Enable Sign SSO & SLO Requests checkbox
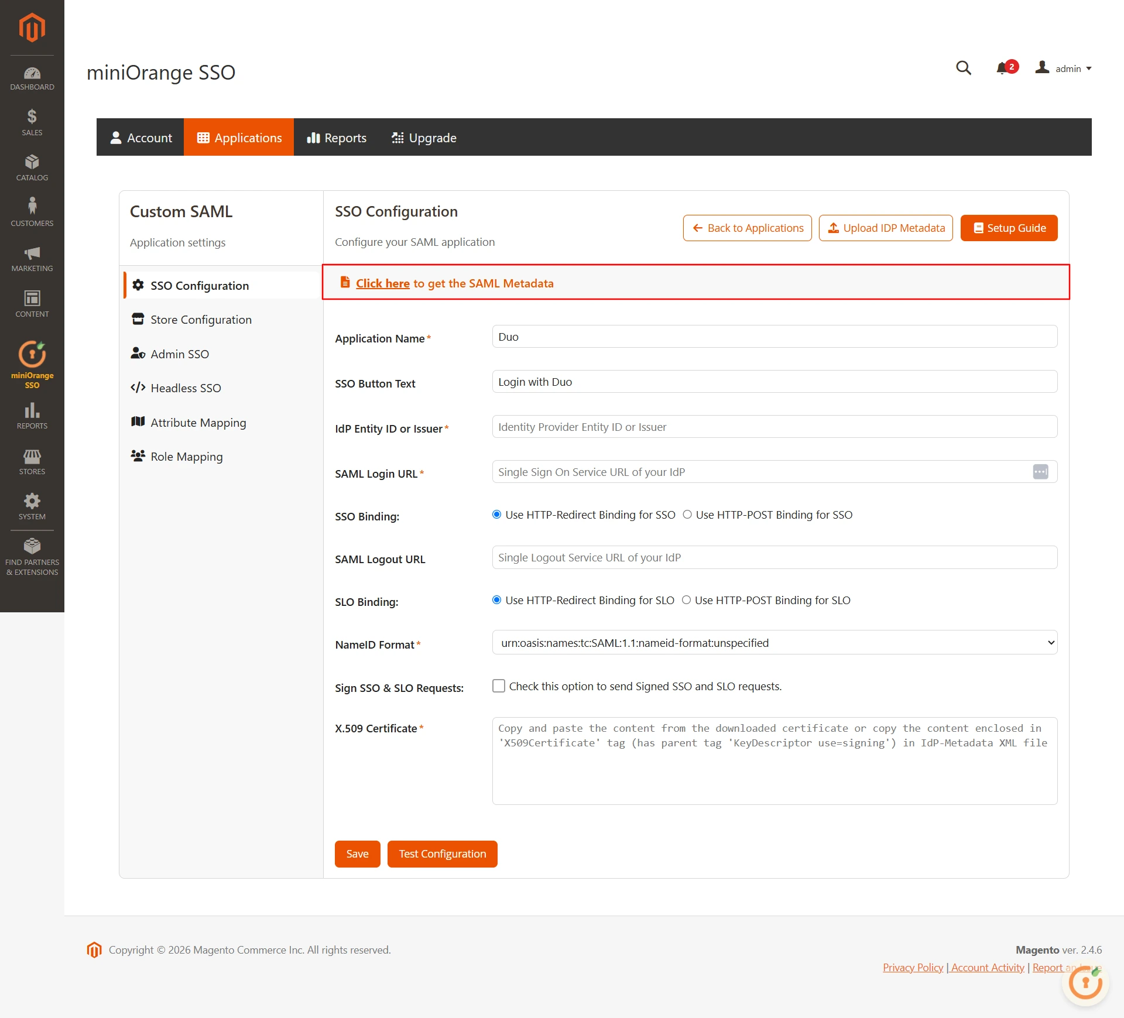The height and width of the screenshot is (1018, 1124). pos(499,685)
